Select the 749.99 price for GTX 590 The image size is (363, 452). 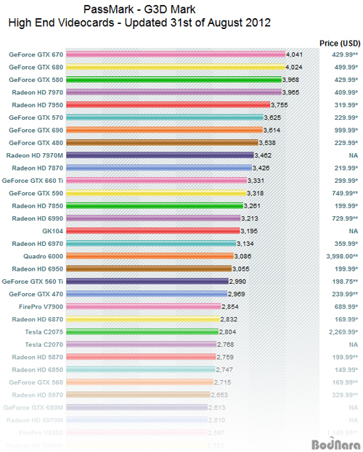[345, 194]
